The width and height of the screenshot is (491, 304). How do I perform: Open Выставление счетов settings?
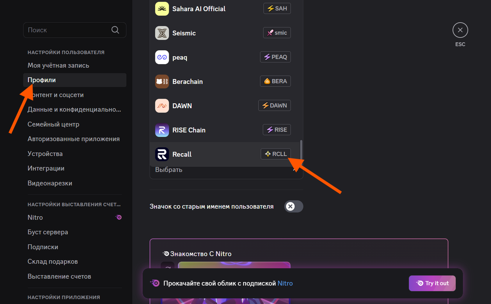click(x=75, y=276)
